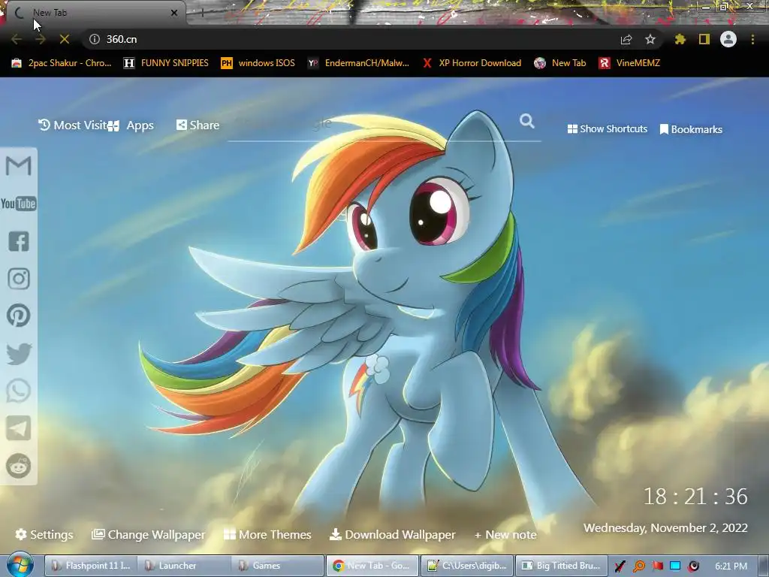Open Windows Start menu
The width and height of the screenshot is (769, 577).
point(20,565)
